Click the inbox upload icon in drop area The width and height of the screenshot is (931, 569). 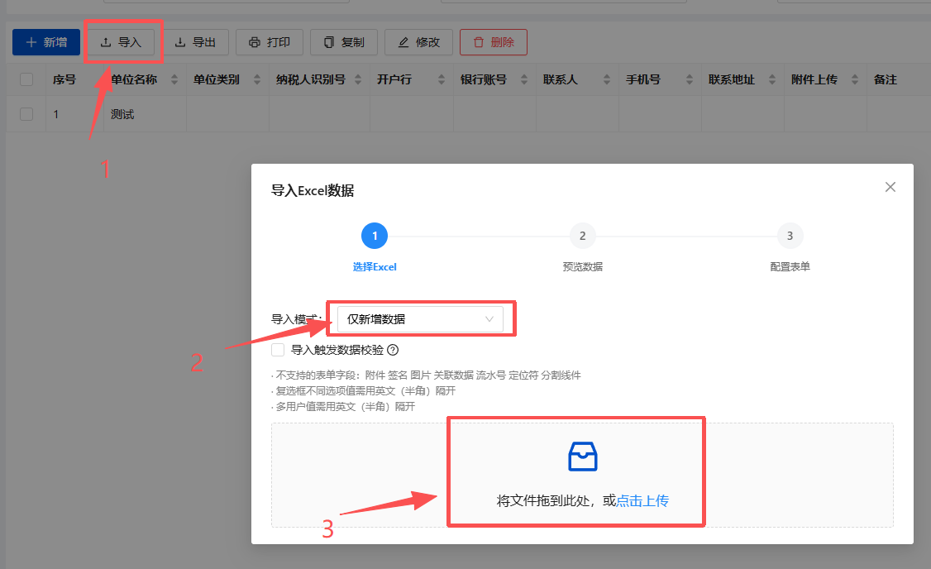tap(582, 457)
